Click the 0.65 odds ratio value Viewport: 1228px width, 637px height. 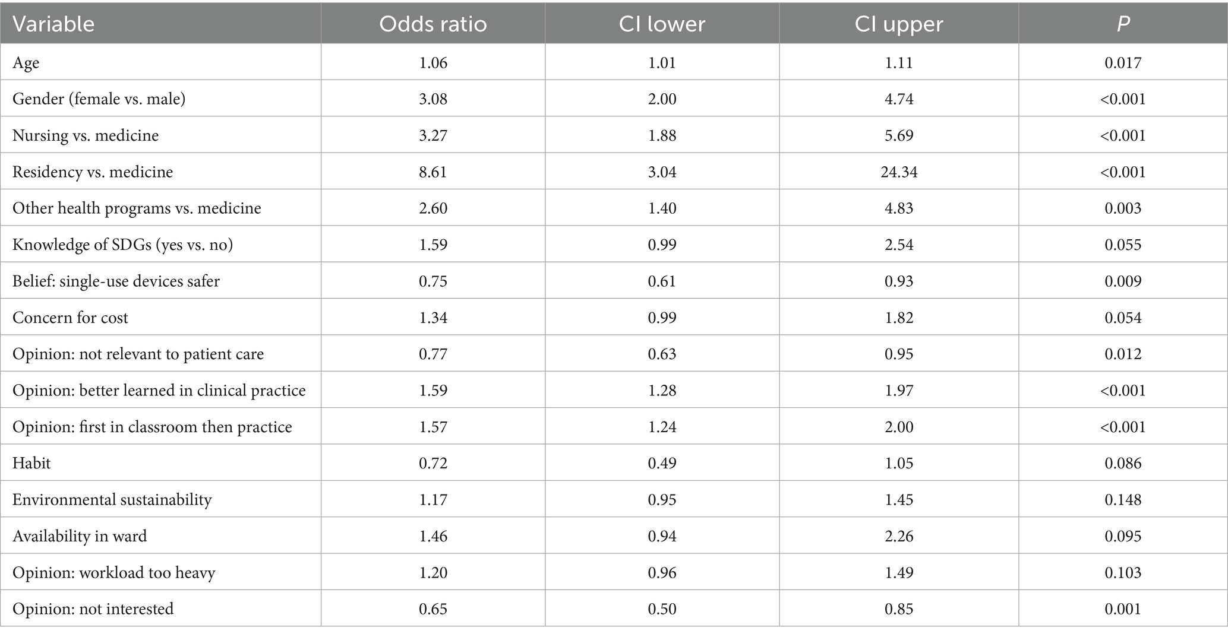pyautogui.click(x=433, y=609)
